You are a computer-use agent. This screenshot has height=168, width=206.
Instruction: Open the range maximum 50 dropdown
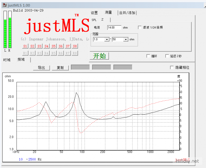(125, 40)
